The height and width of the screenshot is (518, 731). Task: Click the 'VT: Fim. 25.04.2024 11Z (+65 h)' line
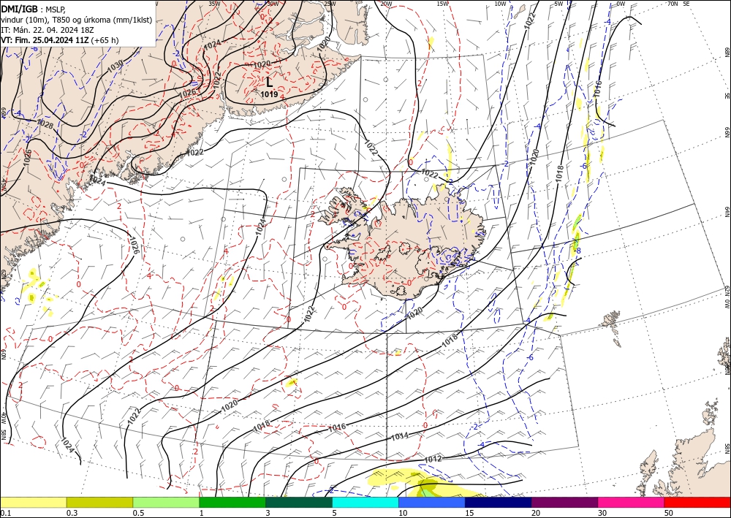pos(60,40)
